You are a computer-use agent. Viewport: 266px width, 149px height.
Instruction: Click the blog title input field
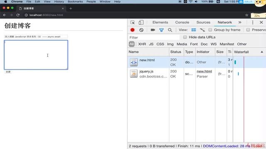coord(36,36)
